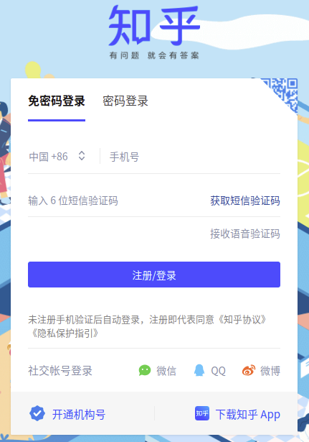Image resolution: width=309 pixels, height=442 pixels.
Task: Click the WeChat green chat bubble icon
Action: [145, 370]
